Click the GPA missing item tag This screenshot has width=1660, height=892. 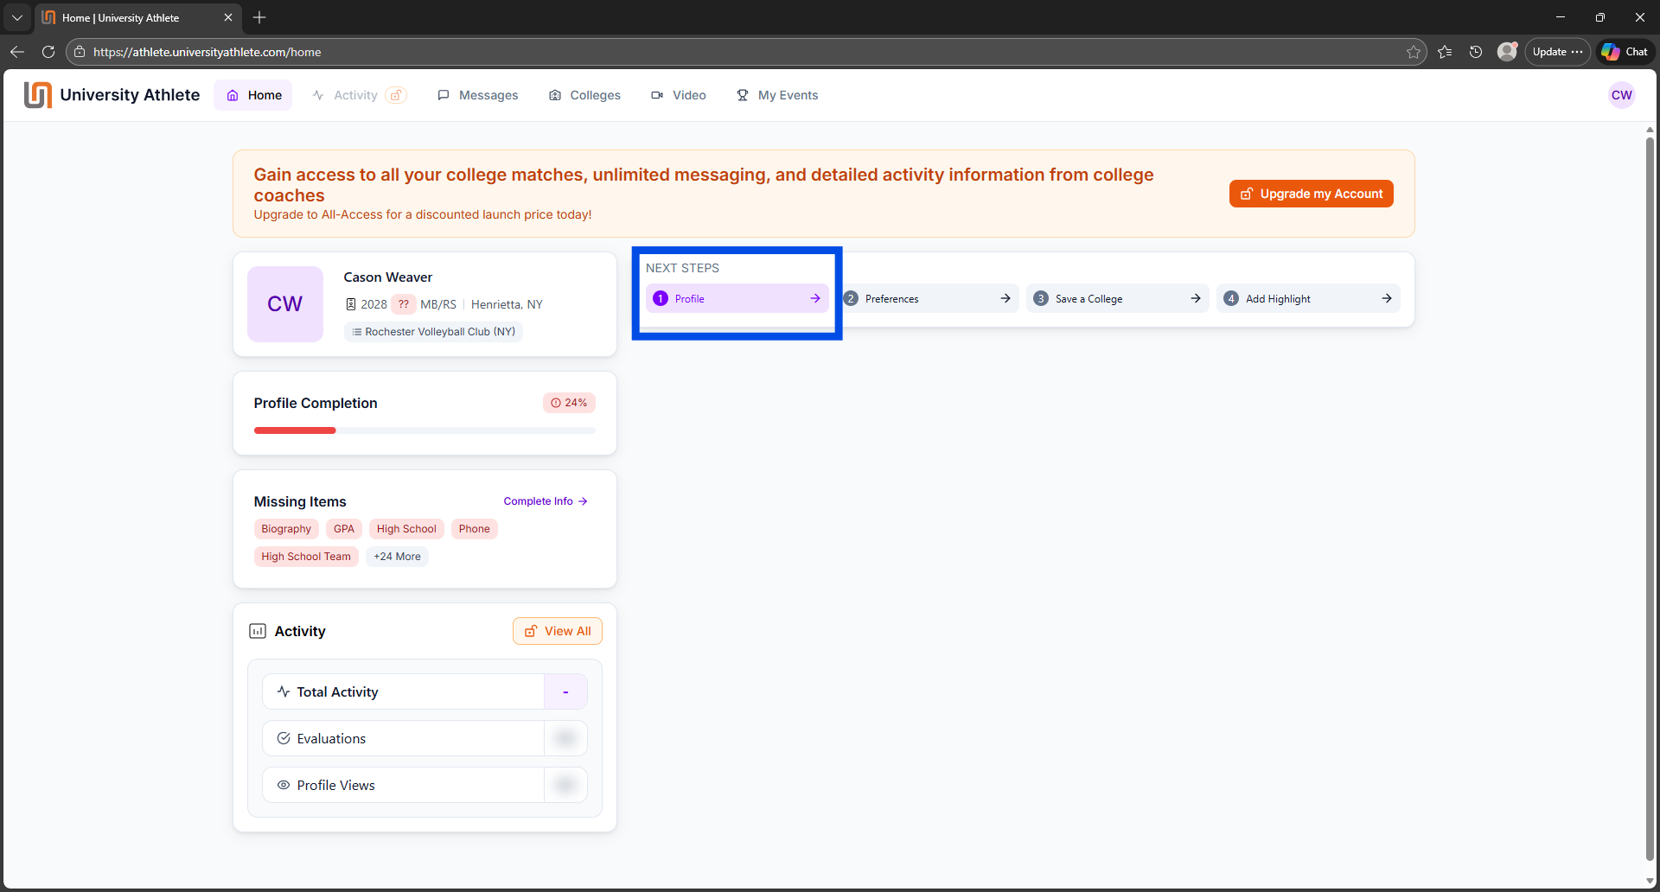coord(344,529)
